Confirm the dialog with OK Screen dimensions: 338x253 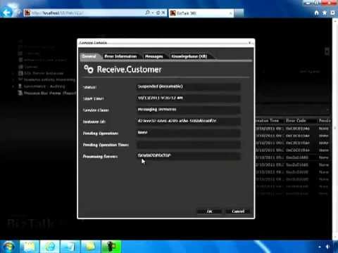point(209,212)
